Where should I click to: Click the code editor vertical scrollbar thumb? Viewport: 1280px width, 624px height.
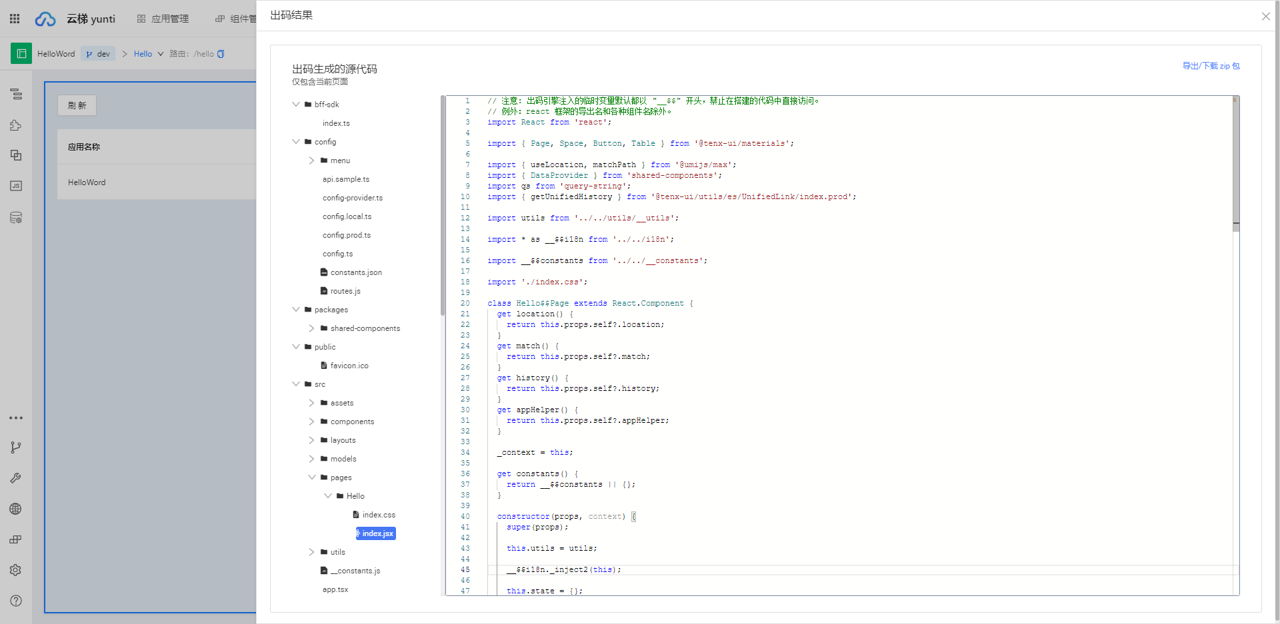click(x=1235, y=163)
